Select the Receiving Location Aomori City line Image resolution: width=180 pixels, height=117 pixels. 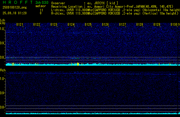112,7
